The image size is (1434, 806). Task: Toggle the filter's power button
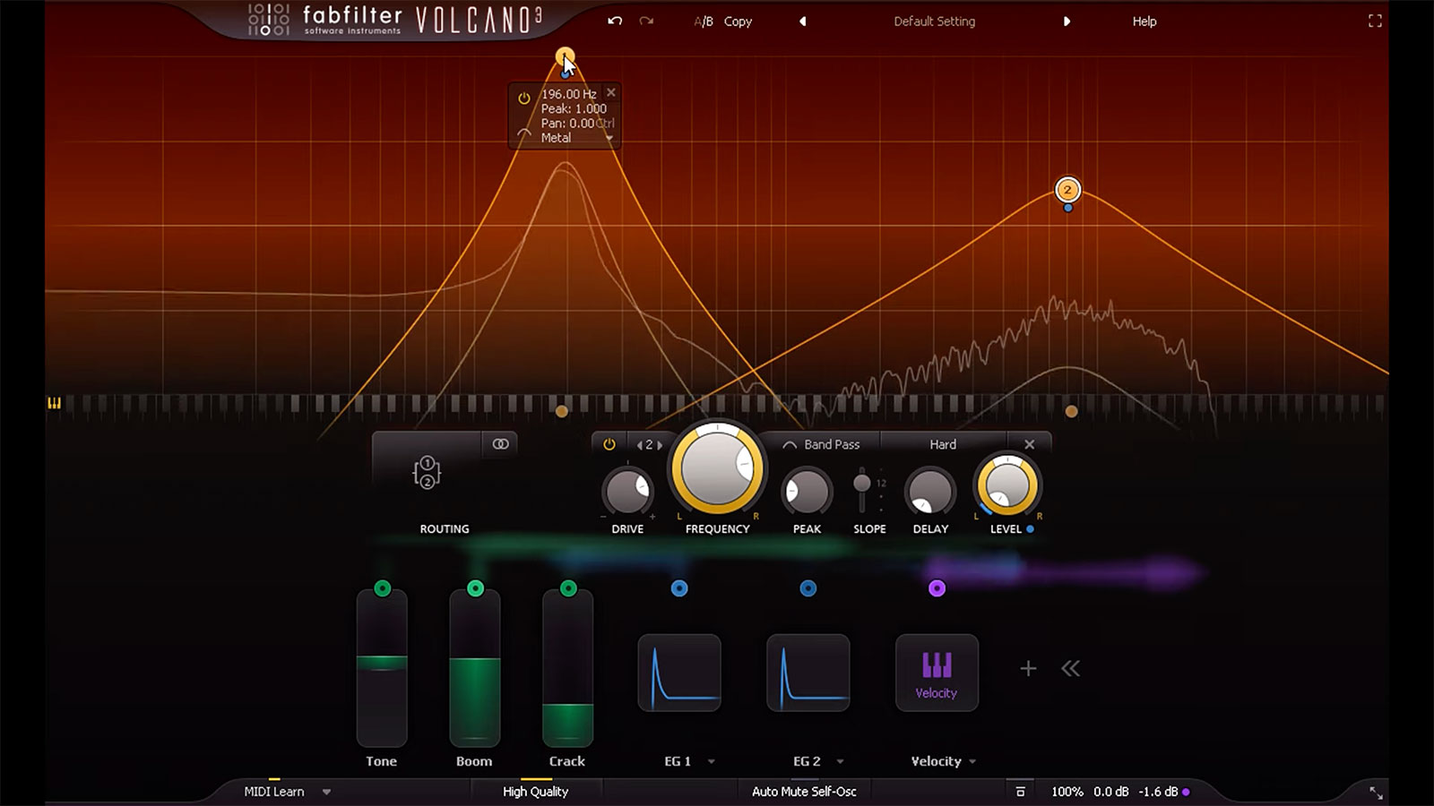coord(608,442)
